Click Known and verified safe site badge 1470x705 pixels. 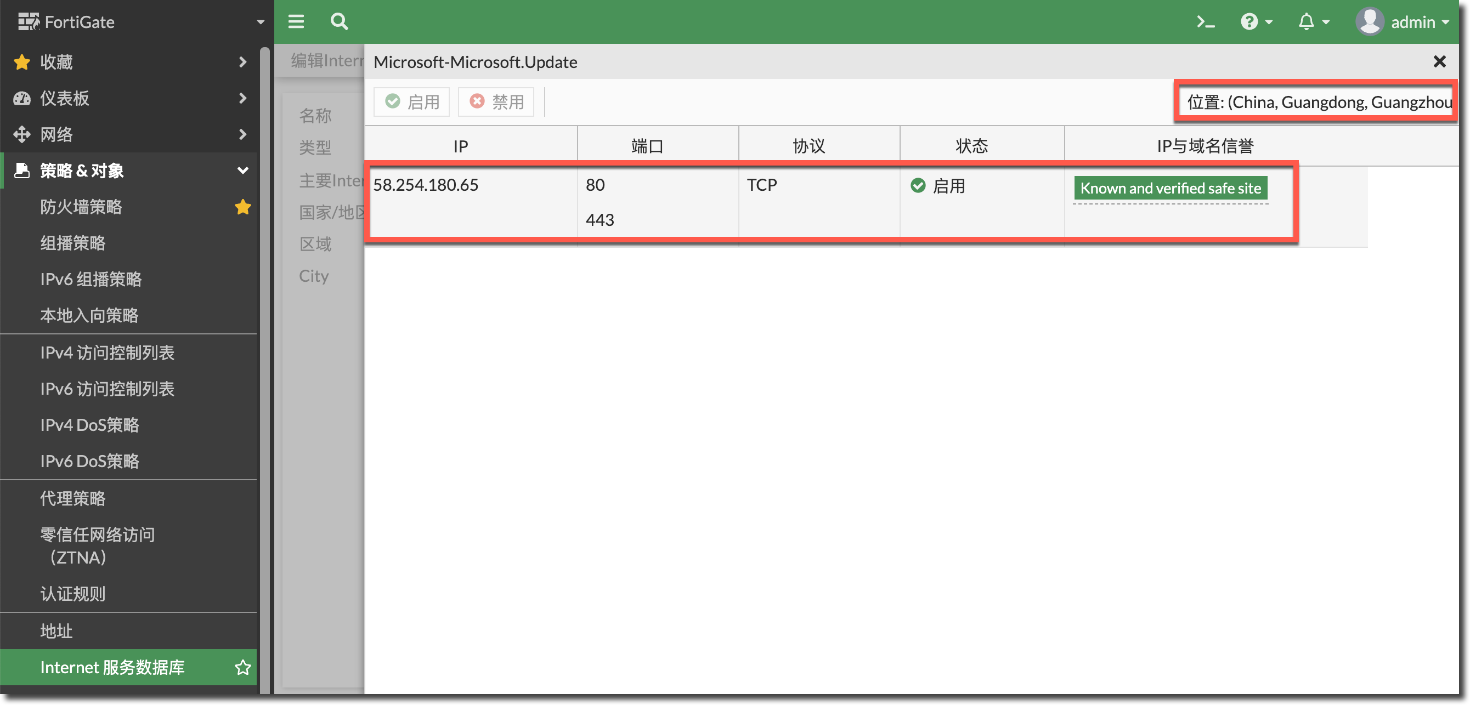point(1170,188)
